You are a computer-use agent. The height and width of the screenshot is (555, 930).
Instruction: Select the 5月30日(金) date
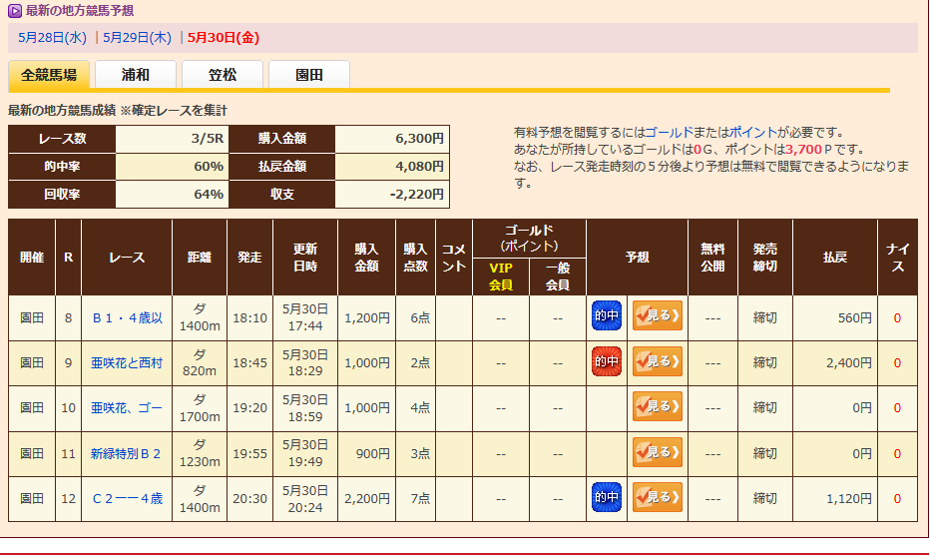(x=224, y=38)
